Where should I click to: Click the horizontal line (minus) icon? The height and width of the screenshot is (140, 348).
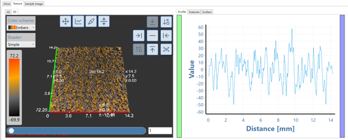(152, 35)
